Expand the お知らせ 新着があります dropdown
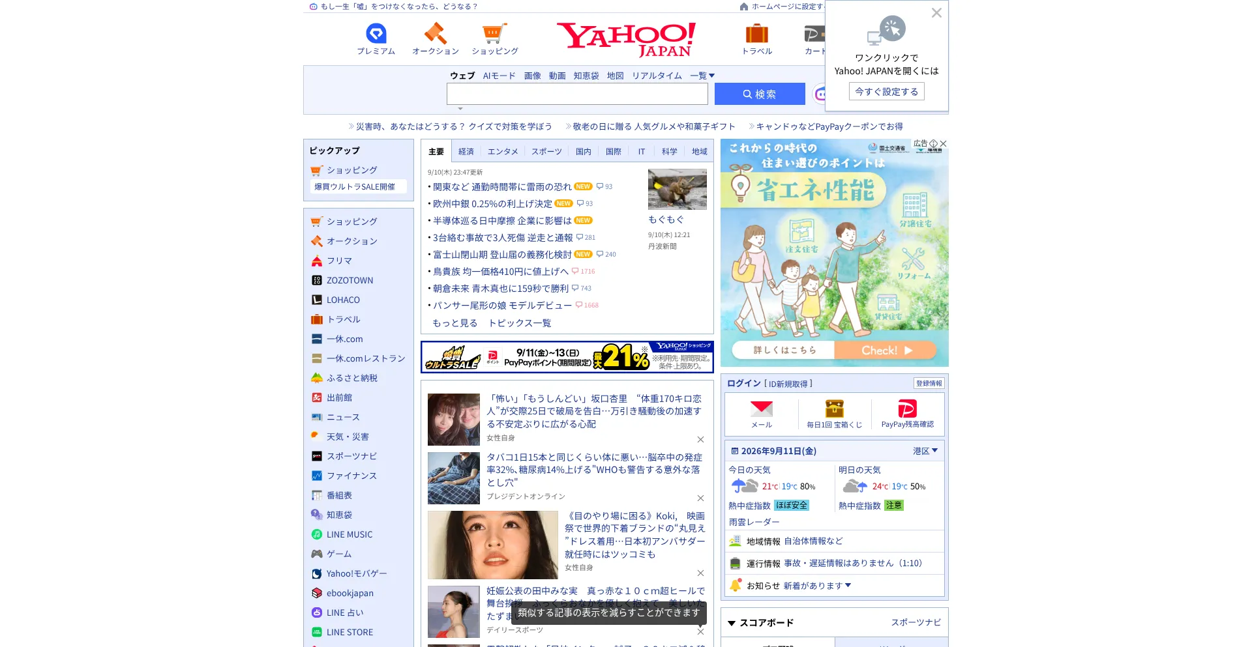 (817, 586)
